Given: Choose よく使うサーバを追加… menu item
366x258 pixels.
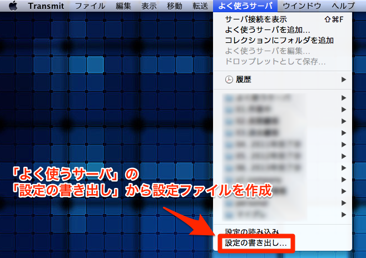Looking at the screenshot, I should click(x=268, y=30).
